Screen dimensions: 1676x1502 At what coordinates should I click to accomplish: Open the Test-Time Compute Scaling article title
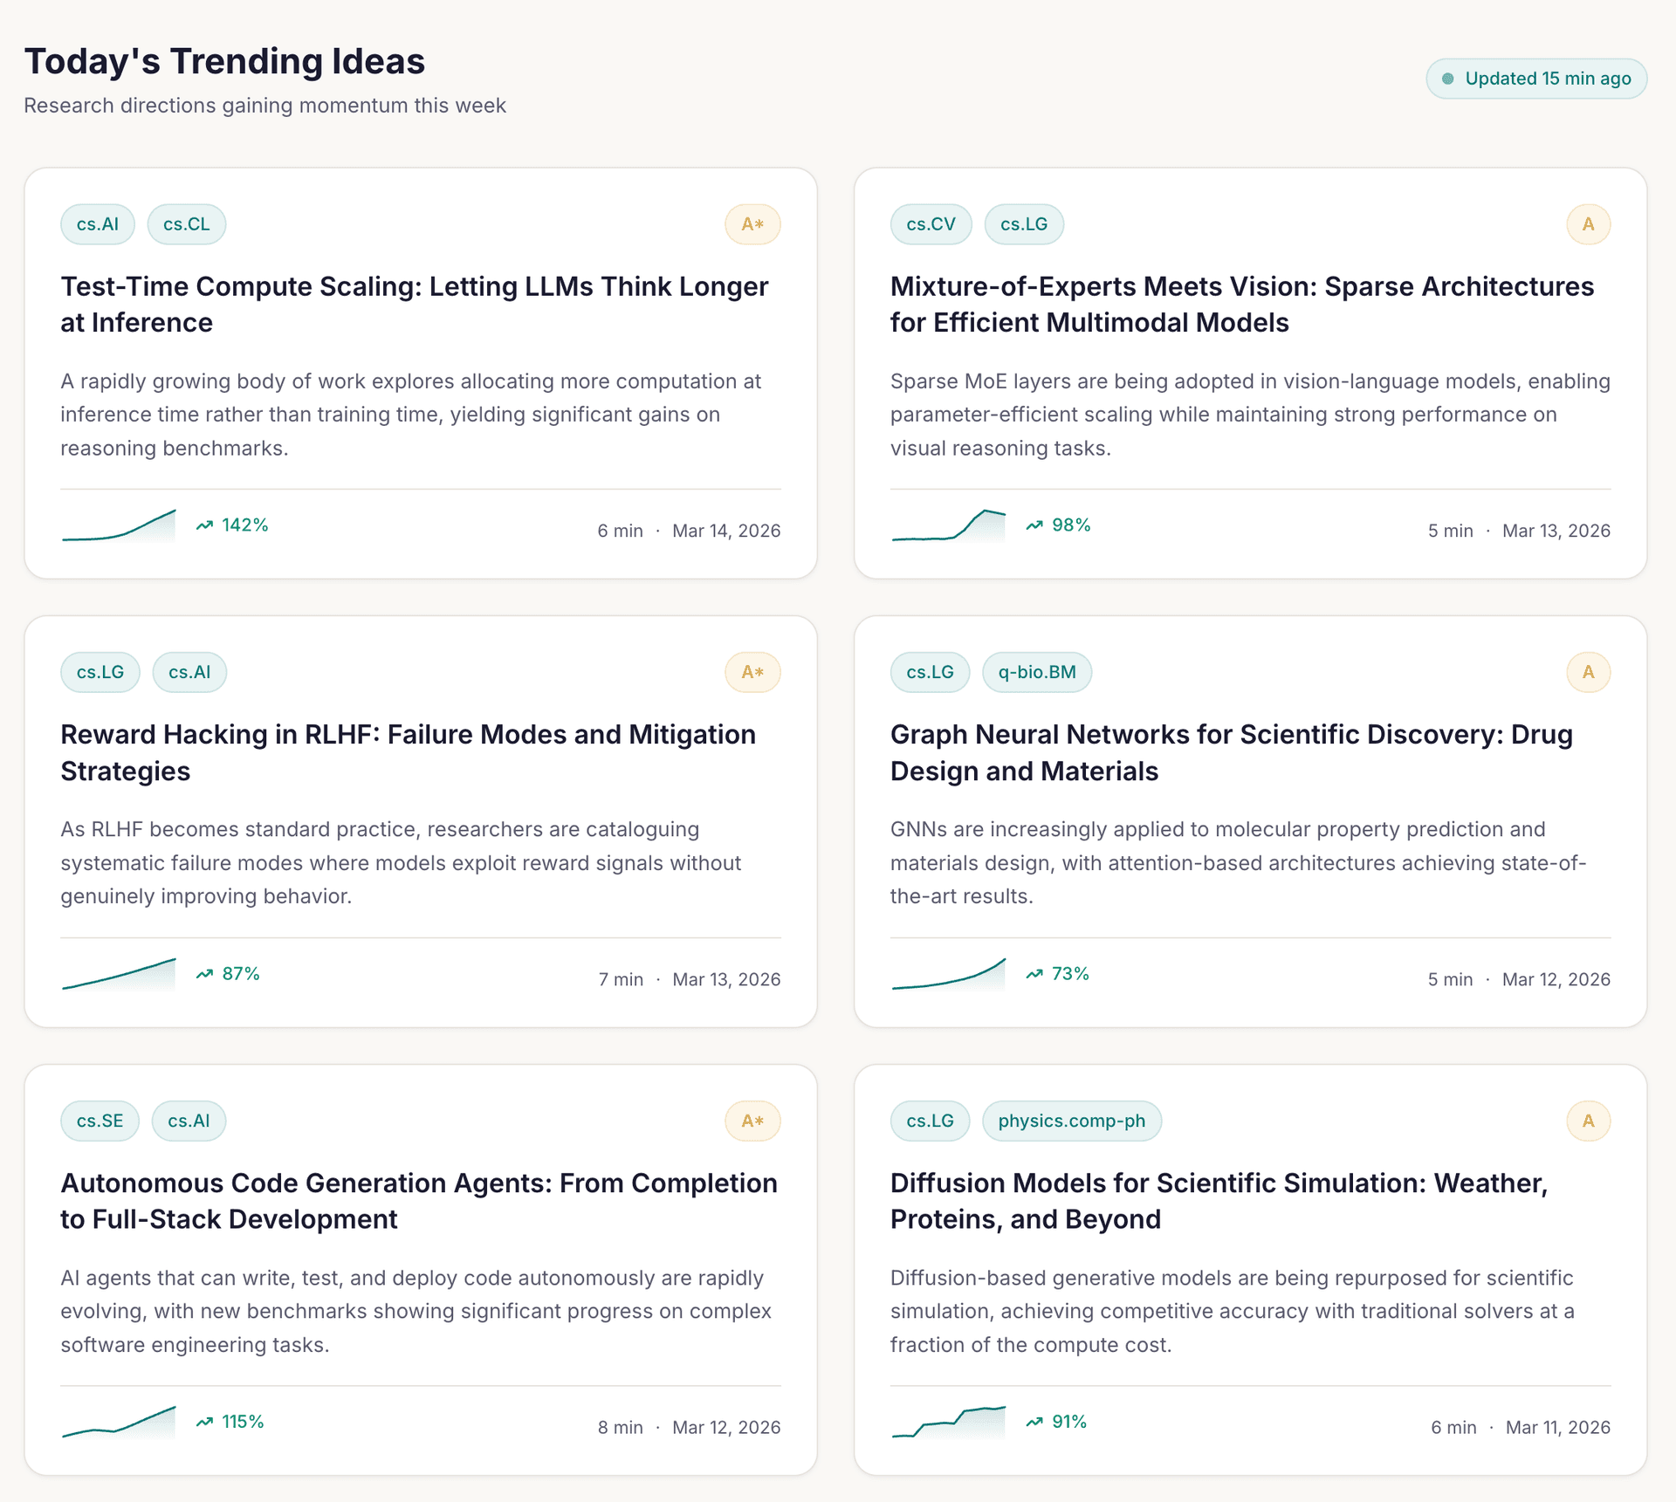click(x=414, y=304)
